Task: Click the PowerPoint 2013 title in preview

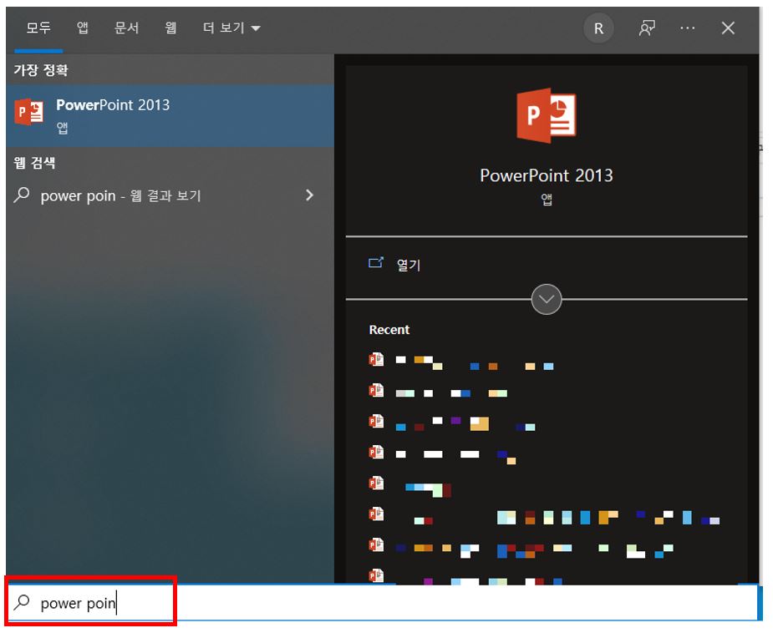Action: coord(547,175)
